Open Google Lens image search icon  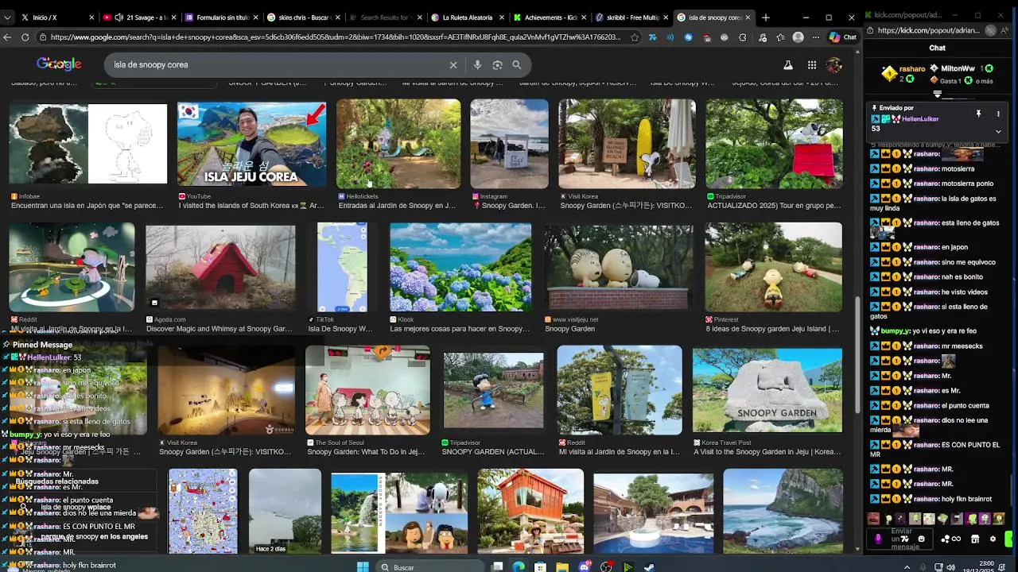497,65
